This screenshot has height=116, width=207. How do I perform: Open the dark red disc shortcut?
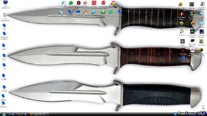(79, 3)
